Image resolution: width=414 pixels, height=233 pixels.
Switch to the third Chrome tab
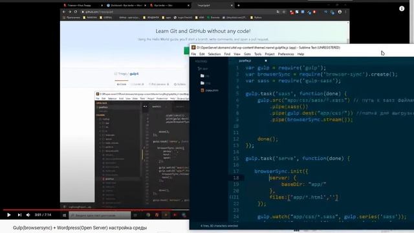coord(169,5)
